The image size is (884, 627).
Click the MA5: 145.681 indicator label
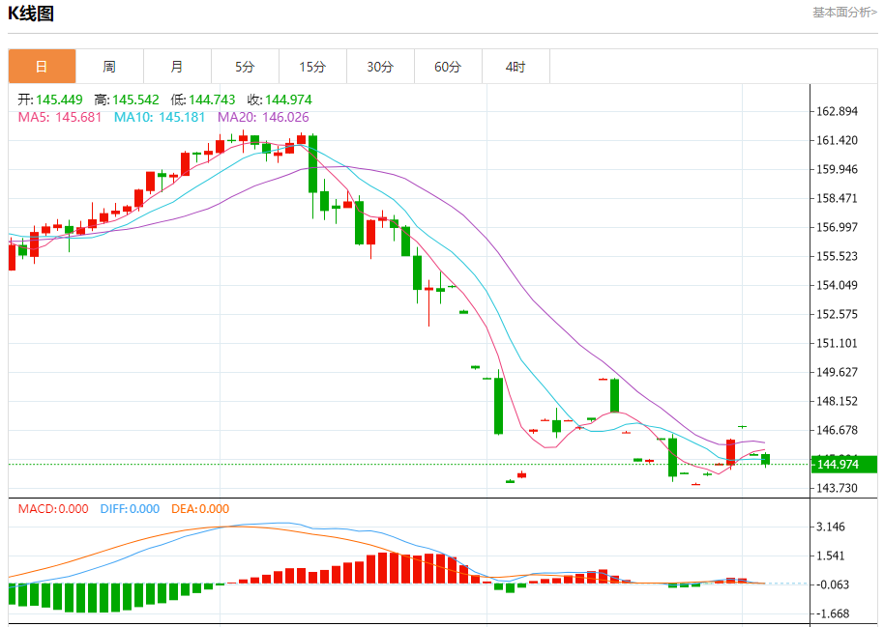coord(60,117)
